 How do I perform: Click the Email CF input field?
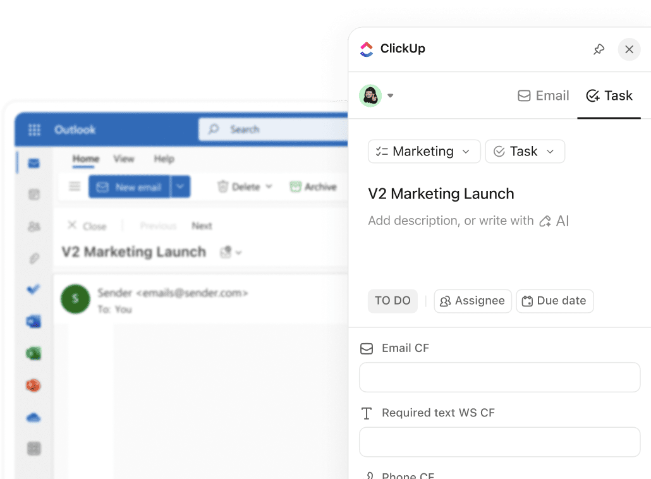(499, 377)
